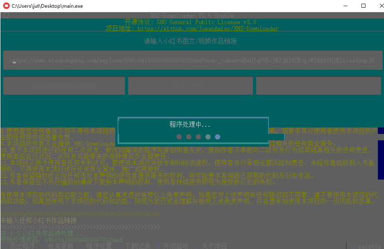Click log line 开始处理作品：690c0d19...
This screenshot has width=384, height=249.
coord(61,239)
